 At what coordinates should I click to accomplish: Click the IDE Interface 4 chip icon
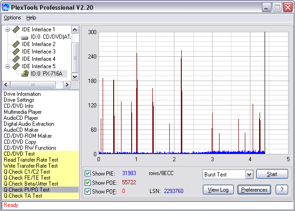click(16, 59)
